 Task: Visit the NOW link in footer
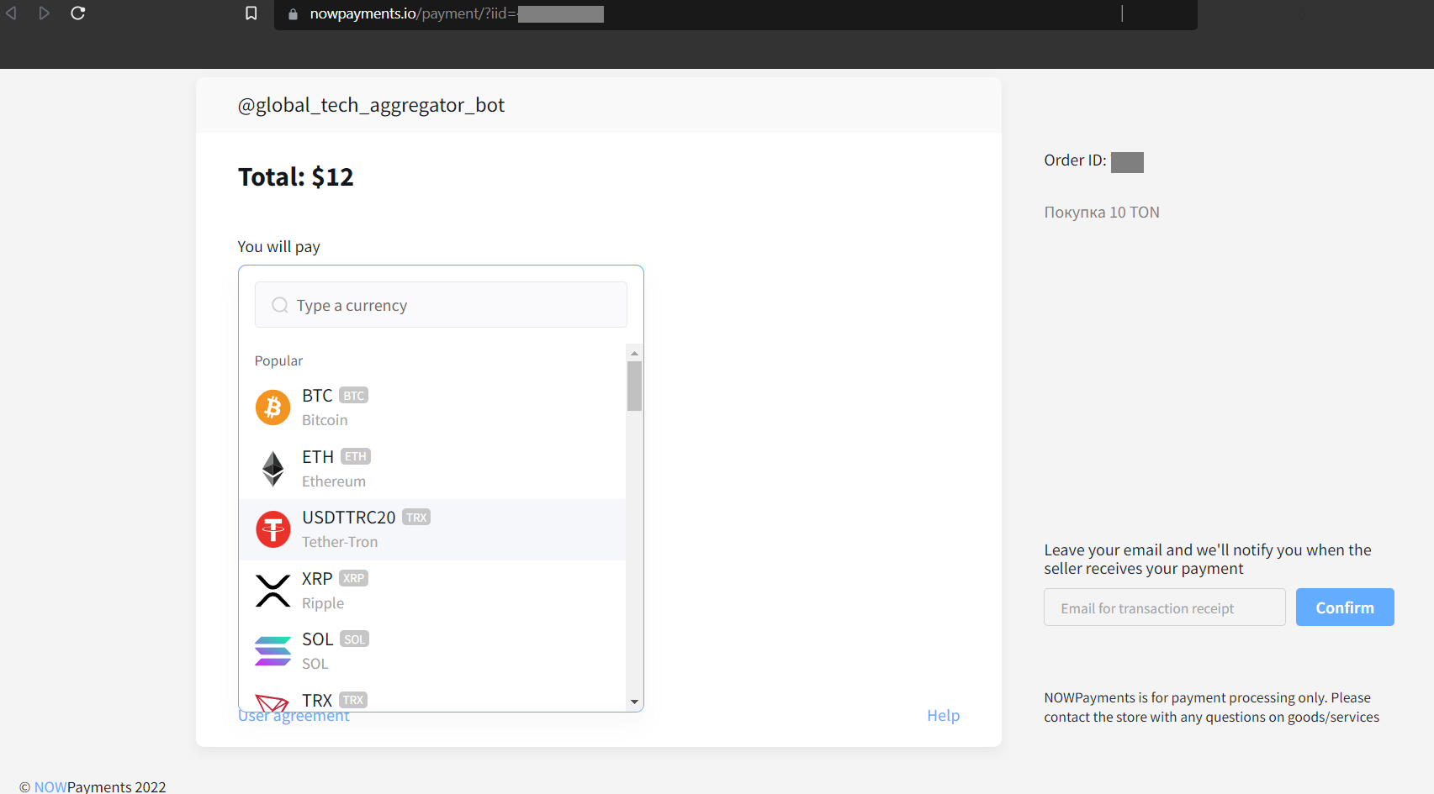[50, 786]
